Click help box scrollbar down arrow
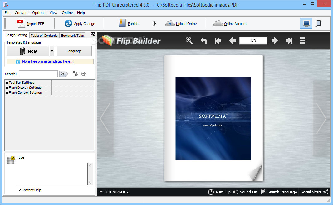This screenshot has width=333, height=205. 90,183
